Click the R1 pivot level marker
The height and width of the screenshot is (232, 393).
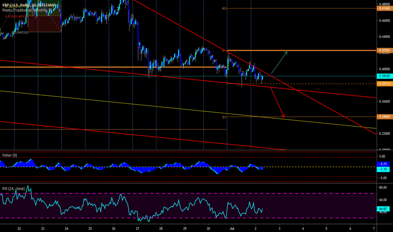coord(224,8)
